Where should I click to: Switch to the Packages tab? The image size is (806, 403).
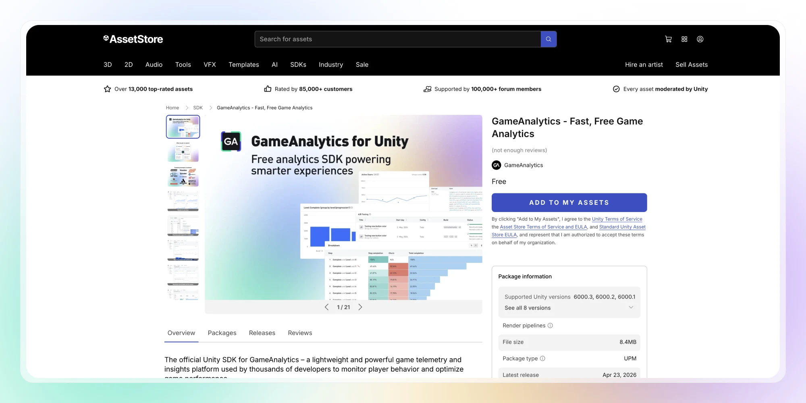[222, 333]
